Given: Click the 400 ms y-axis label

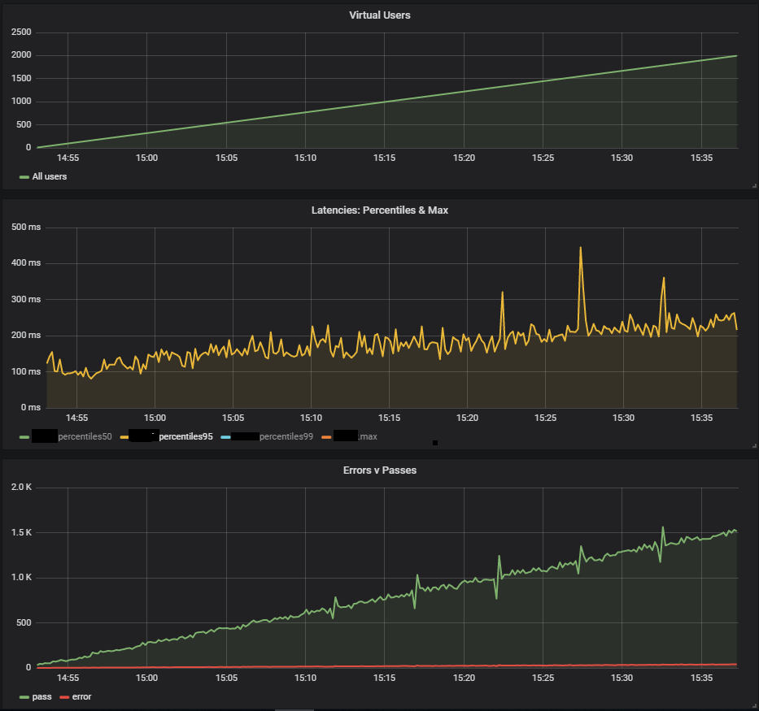Looking at the screenshot, I should [26, 263].
